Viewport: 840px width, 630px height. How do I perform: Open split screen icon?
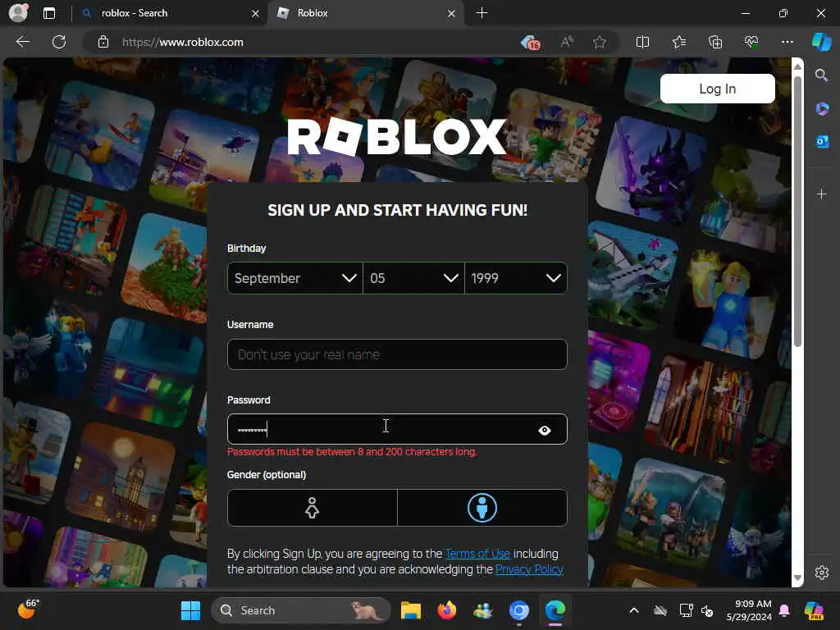click(x=642, y=42)
